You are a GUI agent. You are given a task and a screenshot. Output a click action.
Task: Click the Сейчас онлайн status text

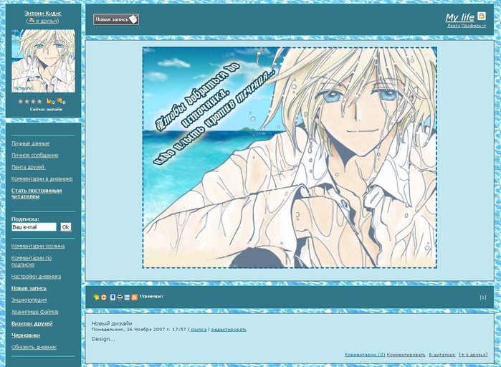(x=46, y=109)
